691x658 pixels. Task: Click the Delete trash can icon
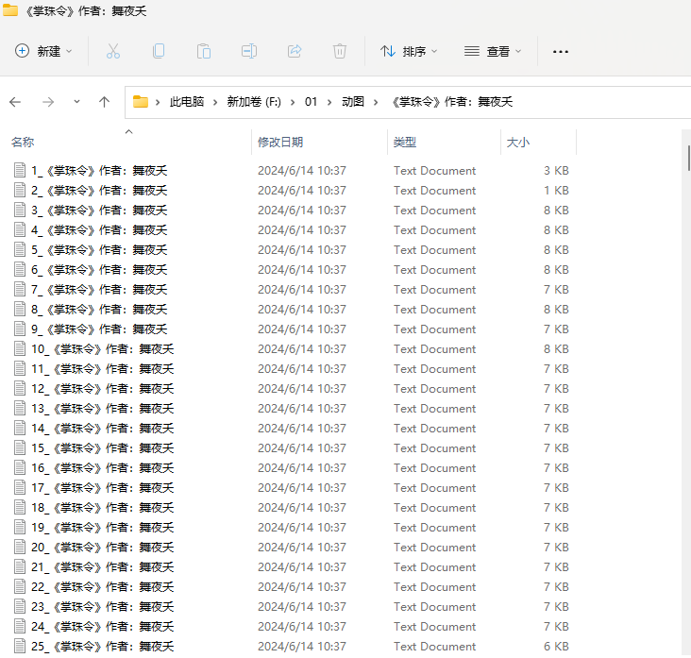pyautogui.click(x=340, y=51)
